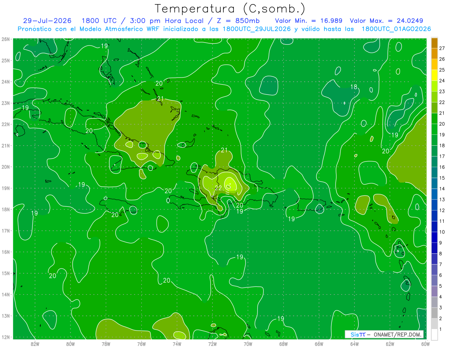Click color bar label "5"

click(440, 286)
